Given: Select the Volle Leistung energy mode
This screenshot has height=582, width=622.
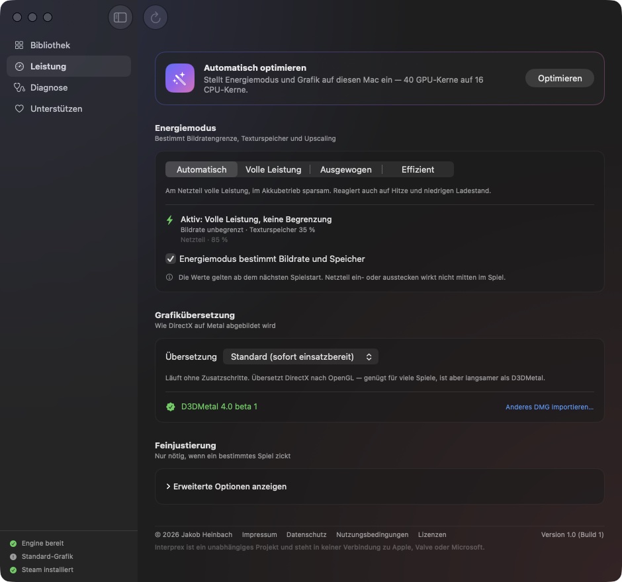Looking at the screenshot, I should tap(273, 170).
